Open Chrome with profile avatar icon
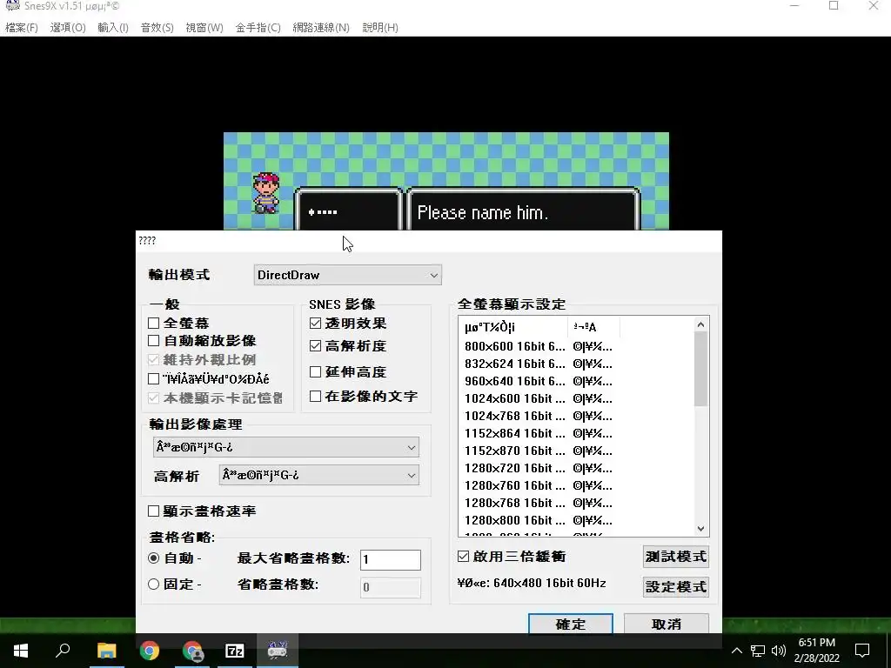 click(x=192, y=651)
